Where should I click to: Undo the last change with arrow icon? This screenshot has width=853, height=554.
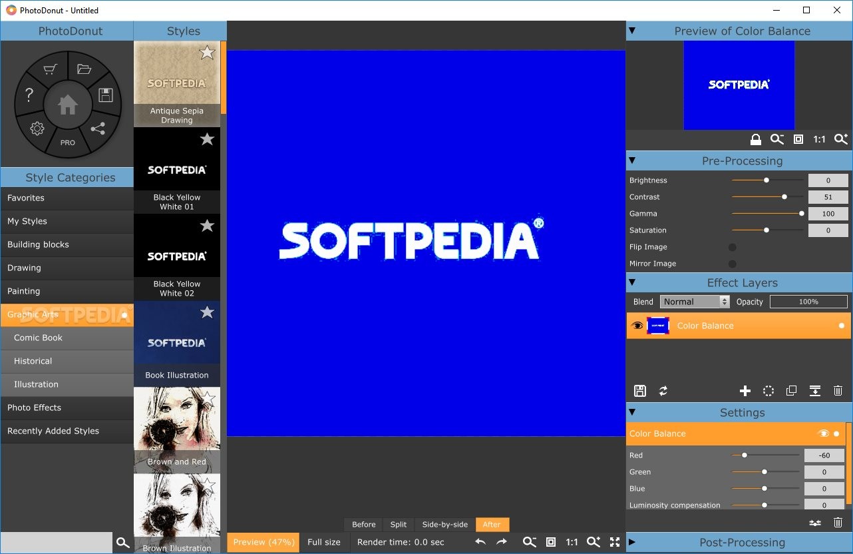(x=480, y=542)
